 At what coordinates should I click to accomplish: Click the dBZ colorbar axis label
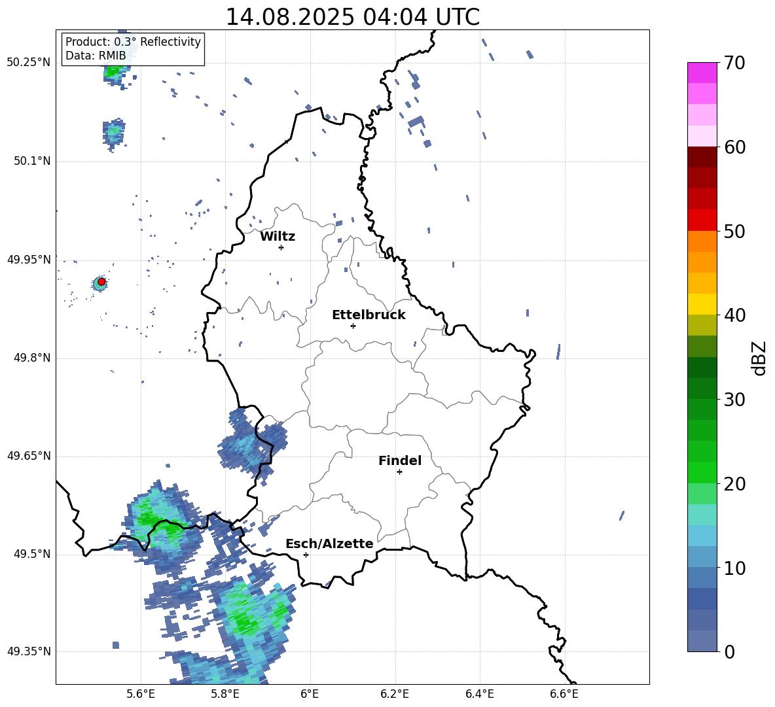point(759,358)
